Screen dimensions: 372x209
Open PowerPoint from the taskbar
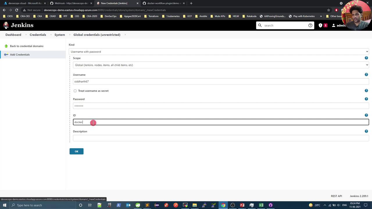click(x=242, y=205)
